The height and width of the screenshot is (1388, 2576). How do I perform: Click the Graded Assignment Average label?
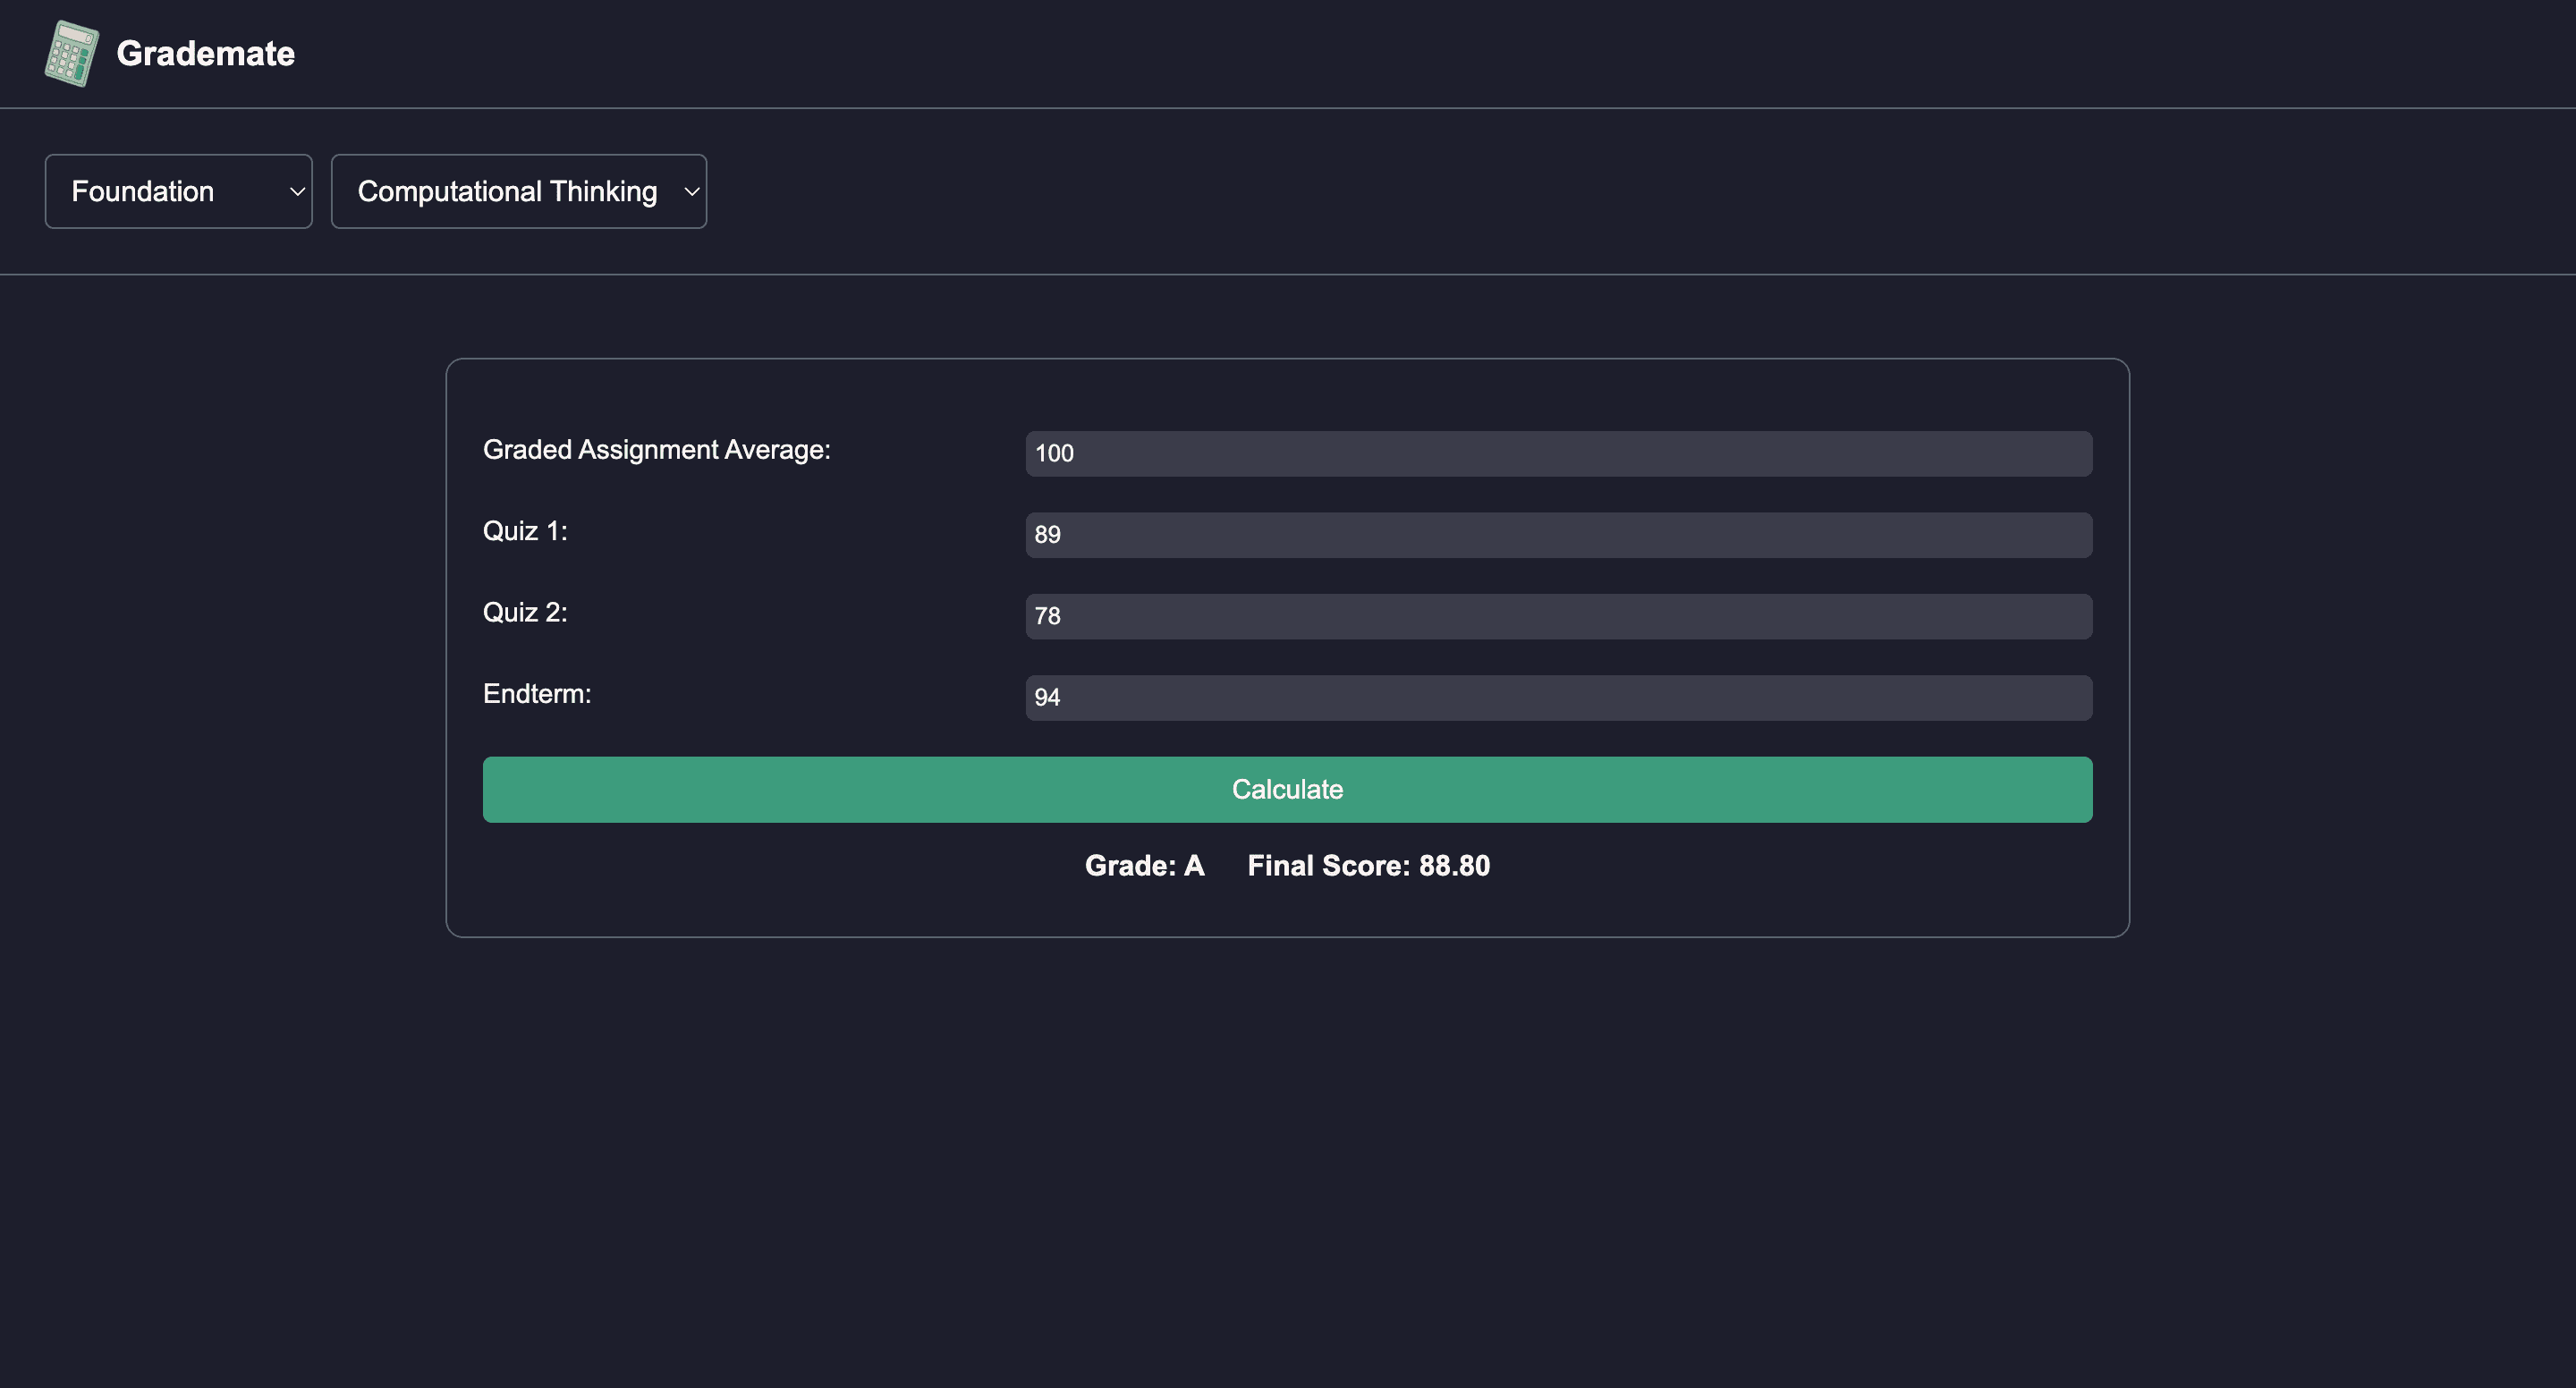657,449
